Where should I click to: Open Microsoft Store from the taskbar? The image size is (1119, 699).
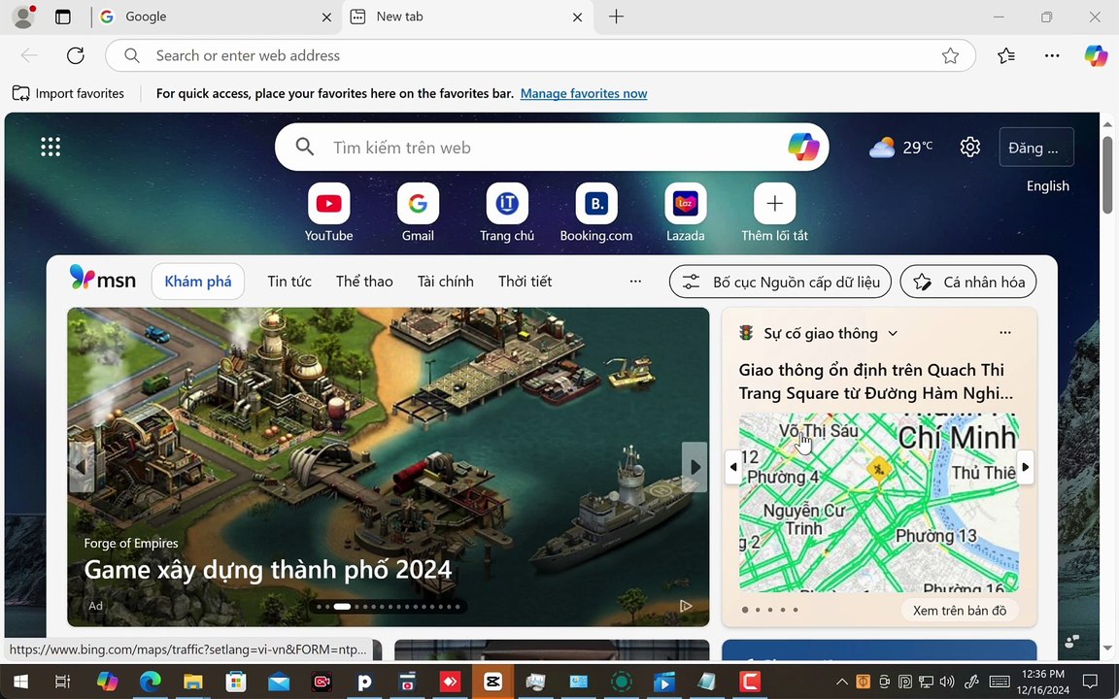coord(235,682)
